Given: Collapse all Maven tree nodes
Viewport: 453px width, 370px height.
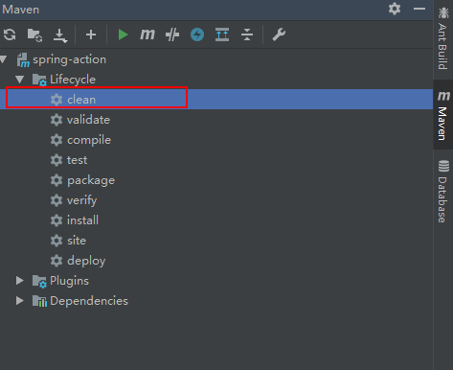Looking at the screenshot, I should pos(247,35).
